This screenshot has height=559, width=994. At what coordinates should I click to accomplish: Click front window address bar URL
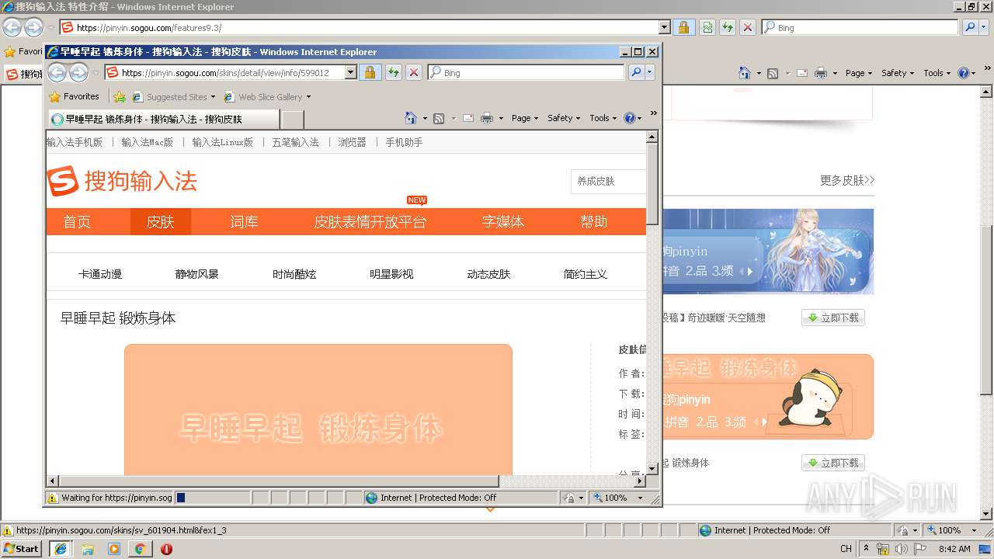click(225, 73)
